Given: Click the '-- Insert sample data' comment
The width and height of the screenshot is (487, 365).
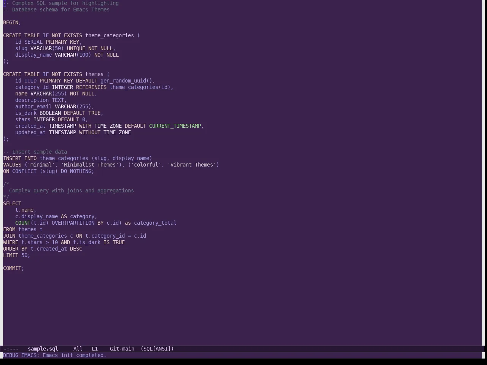Looking at the screenshot, I should coord(35,152).
